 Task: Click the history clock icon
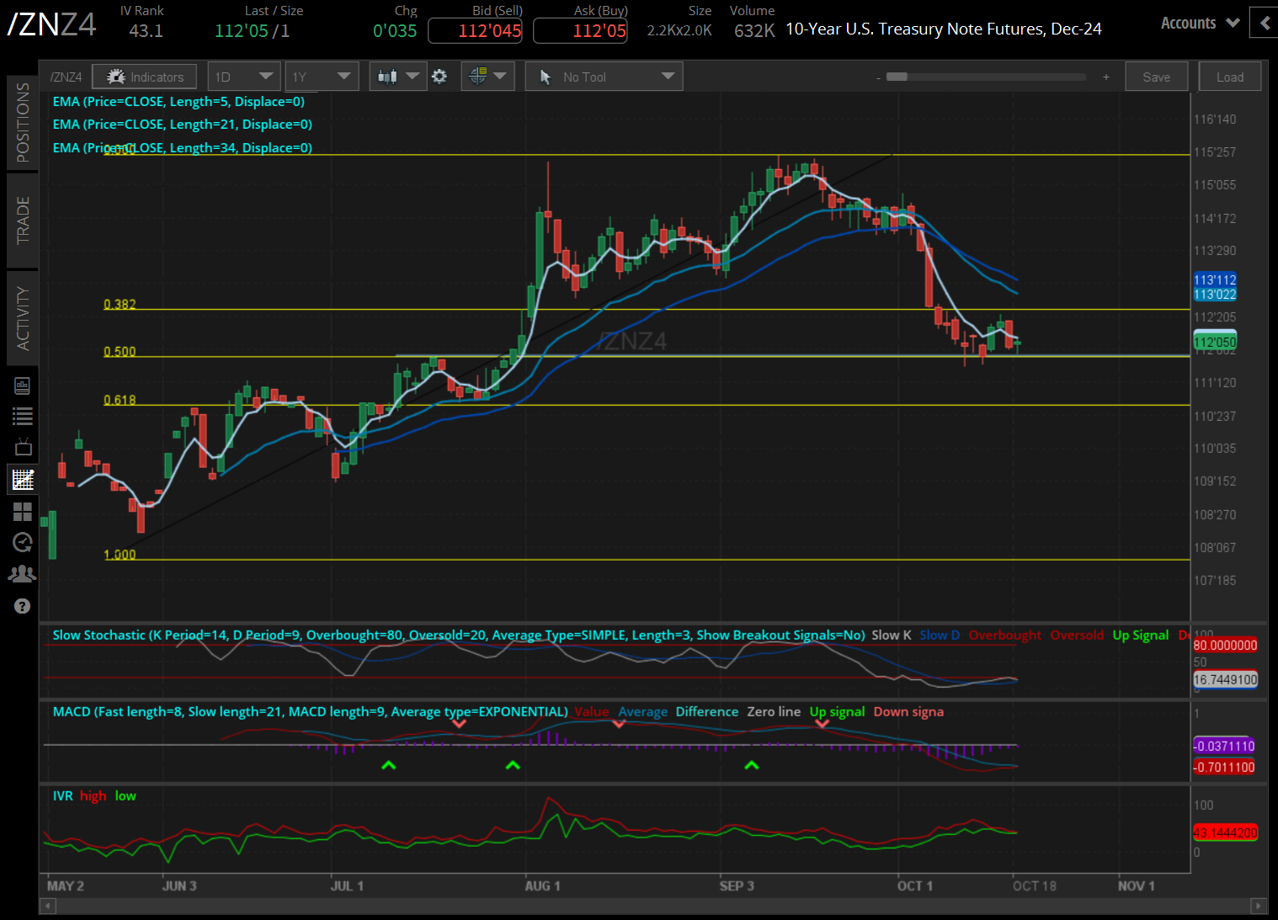tap(23, 542)
